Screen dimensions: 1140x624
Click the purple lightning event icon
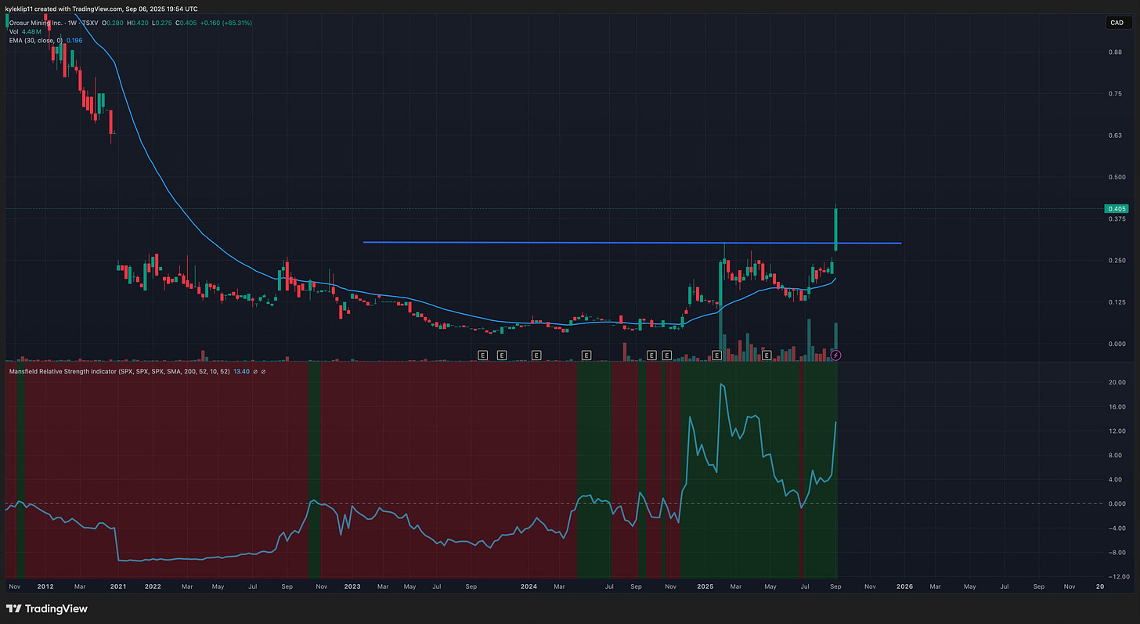835,355
